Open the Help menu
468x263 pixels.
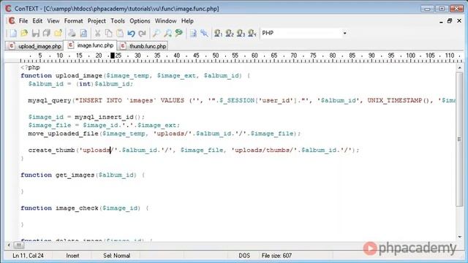click(x=187, y=21)
